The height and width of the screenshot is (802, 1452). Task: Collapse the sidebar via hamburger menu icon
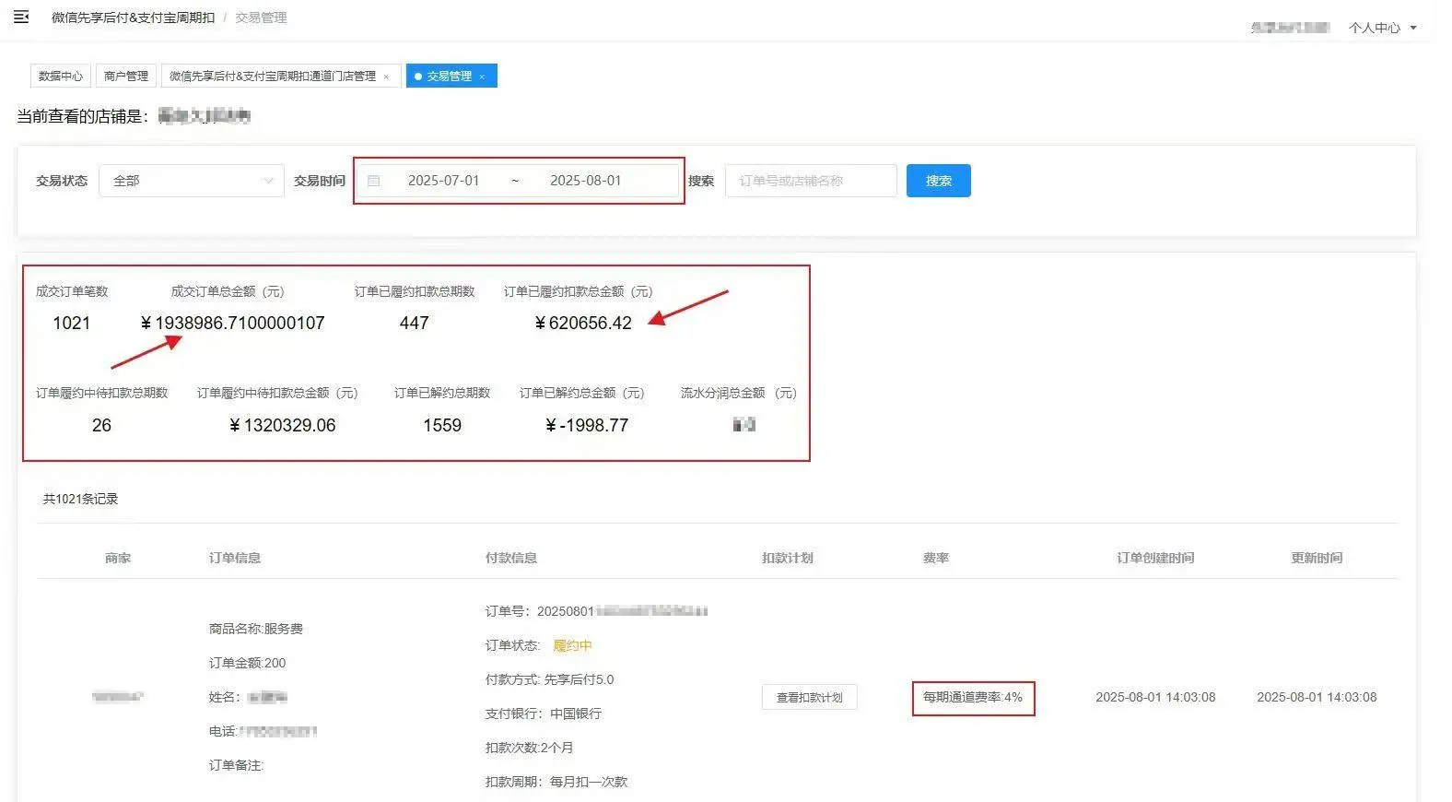pyautogui.click(x=21, y=17)
